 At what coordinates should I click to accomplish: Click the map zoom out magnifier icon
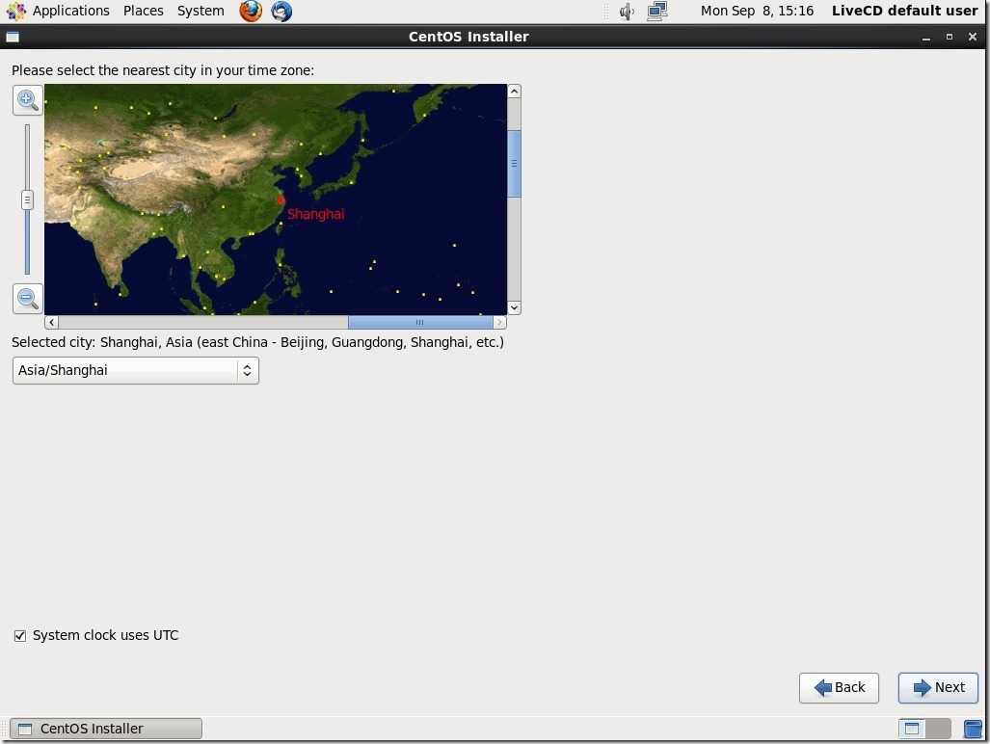click(x=28, y=299)
